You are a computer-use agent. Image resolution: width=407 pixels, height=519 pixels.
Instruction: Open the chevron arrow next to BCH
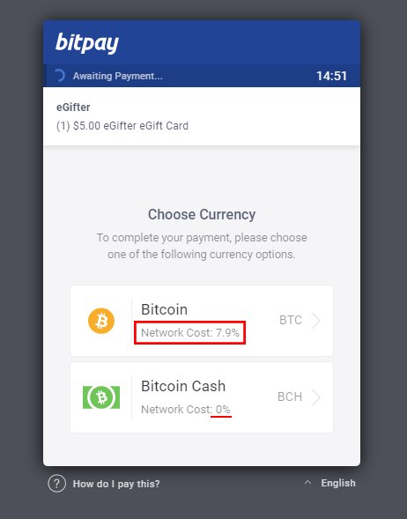point(316,397)
